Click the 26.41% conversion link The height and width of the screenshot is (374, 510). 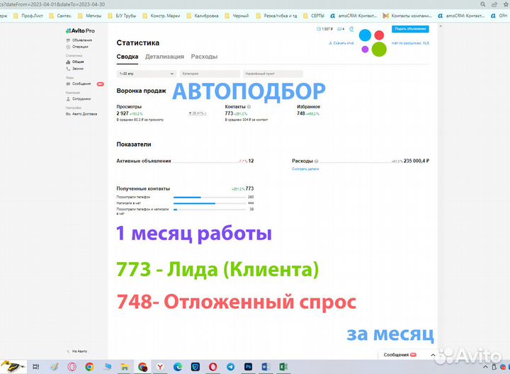[x=197, y=113]
